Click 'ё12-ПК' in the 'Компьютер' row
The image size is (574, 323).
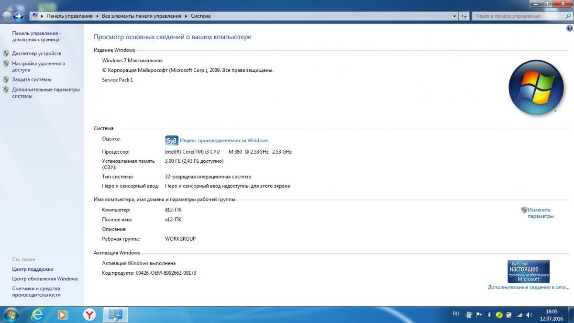[173, 210]
